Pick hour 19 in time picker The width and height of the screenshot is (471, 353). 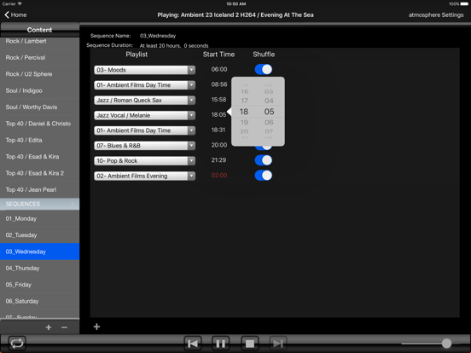click(x=244, y=122)
